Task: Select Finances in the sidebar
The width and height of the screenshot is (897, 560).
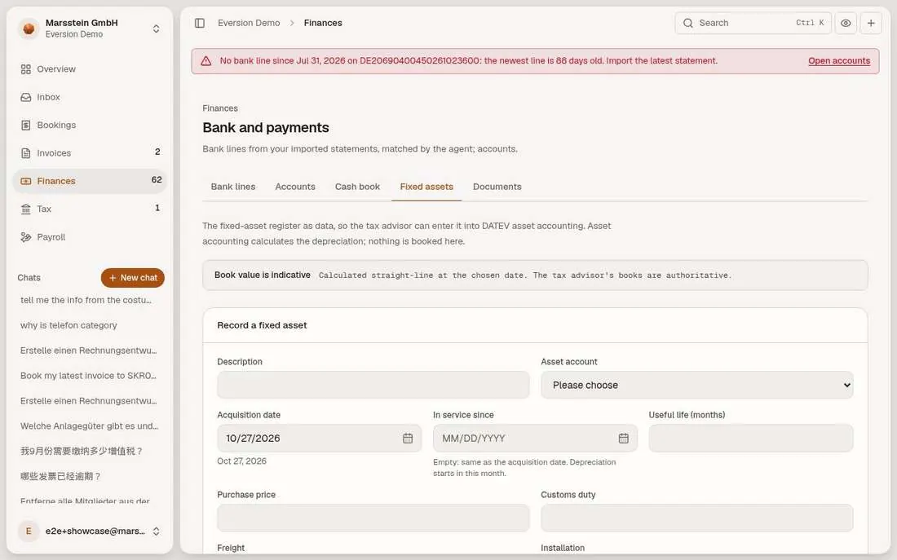Action: [x=90, y=181]
